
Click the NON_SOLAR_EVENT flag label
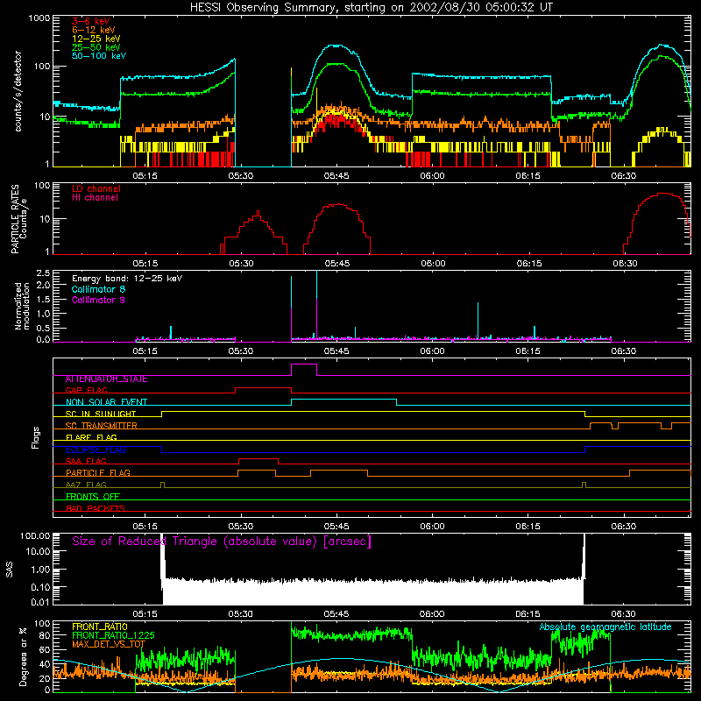(106, 402)
